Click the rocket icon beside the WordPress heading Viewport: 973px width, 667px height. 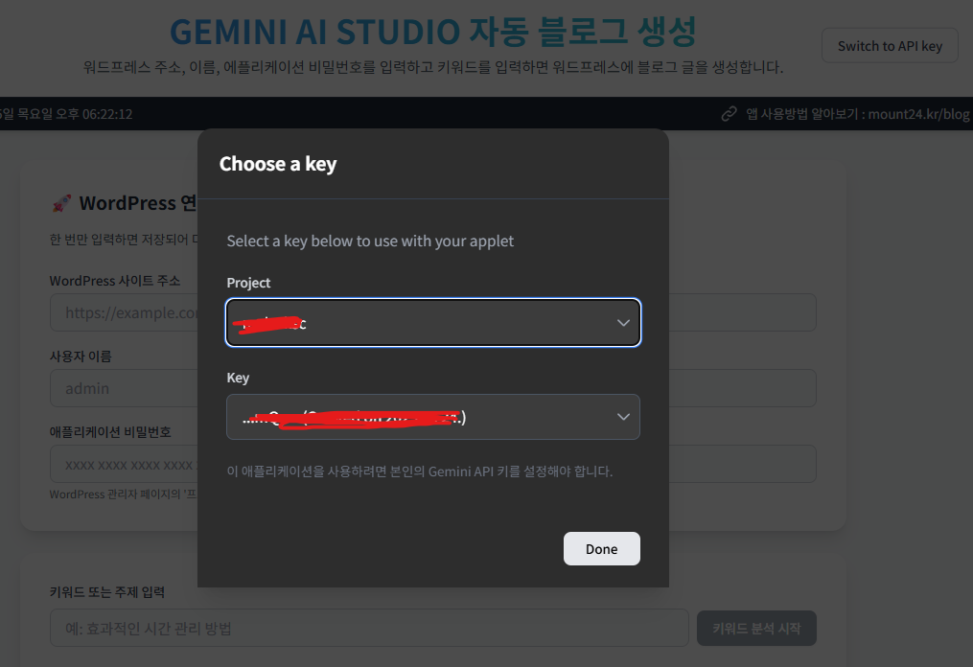pos(62,203)
